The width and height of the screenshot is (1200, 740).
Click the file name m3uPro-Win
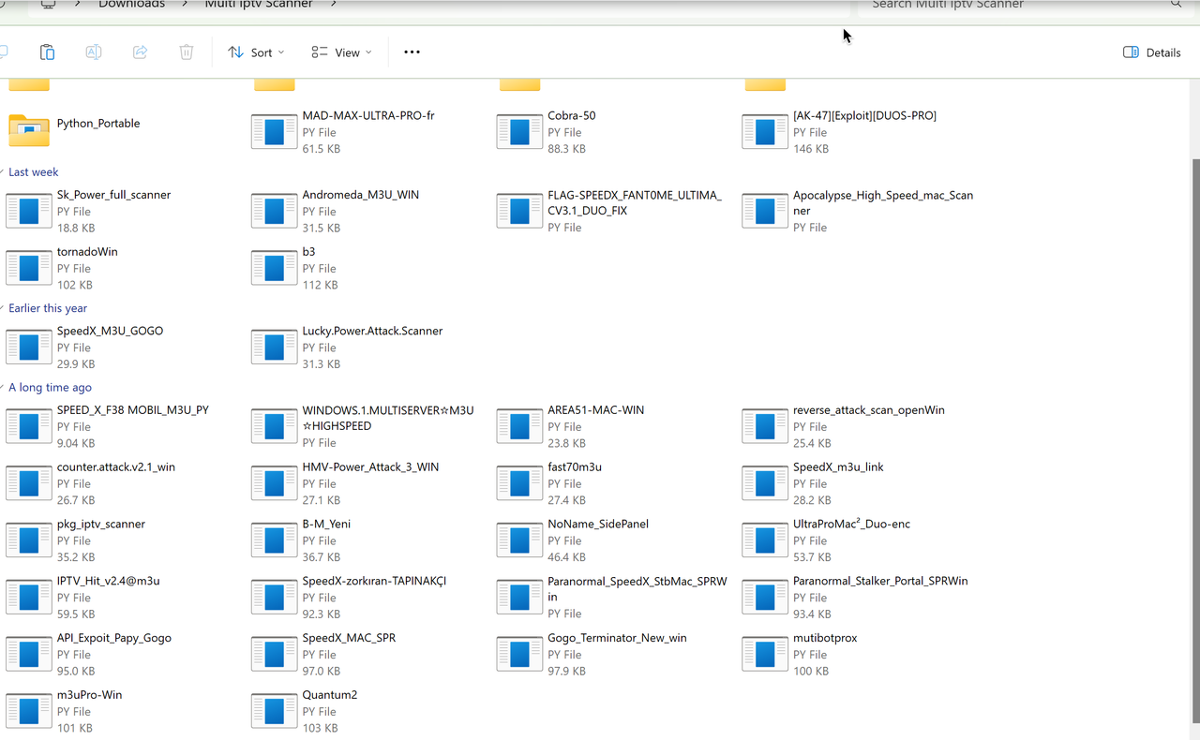tap(90, 696)
